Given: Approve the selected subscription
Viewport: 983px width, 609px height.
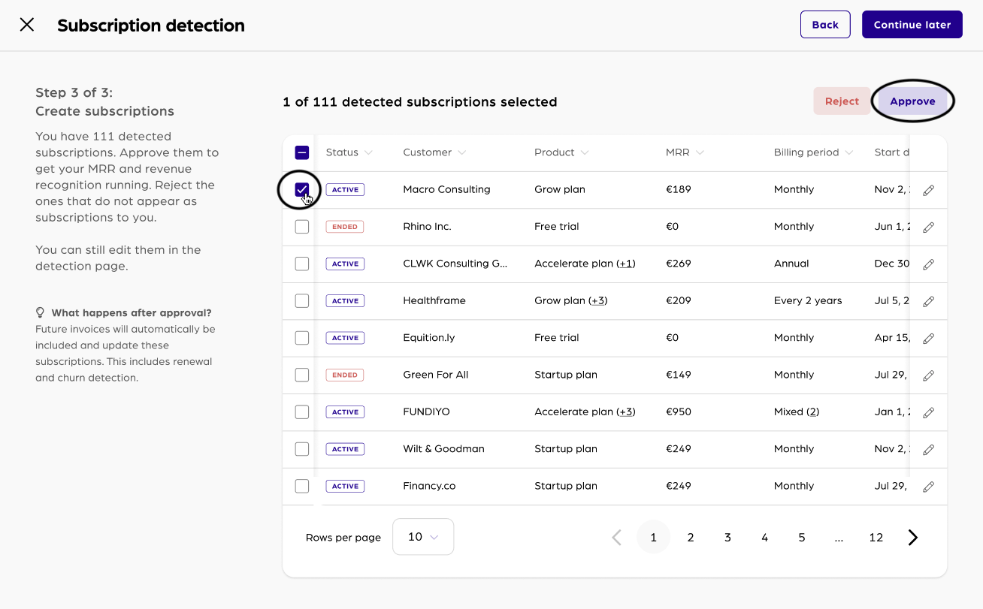Looking at the screenshot, I should 912,101.
